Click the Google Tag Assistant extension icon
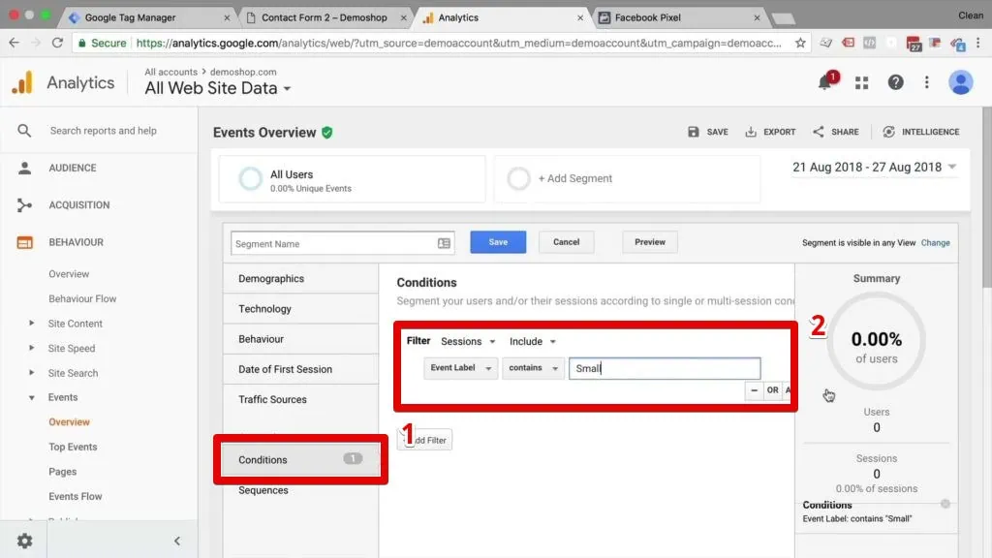The height and width of the screenshot is (558, 992). (x=957, y=45)
